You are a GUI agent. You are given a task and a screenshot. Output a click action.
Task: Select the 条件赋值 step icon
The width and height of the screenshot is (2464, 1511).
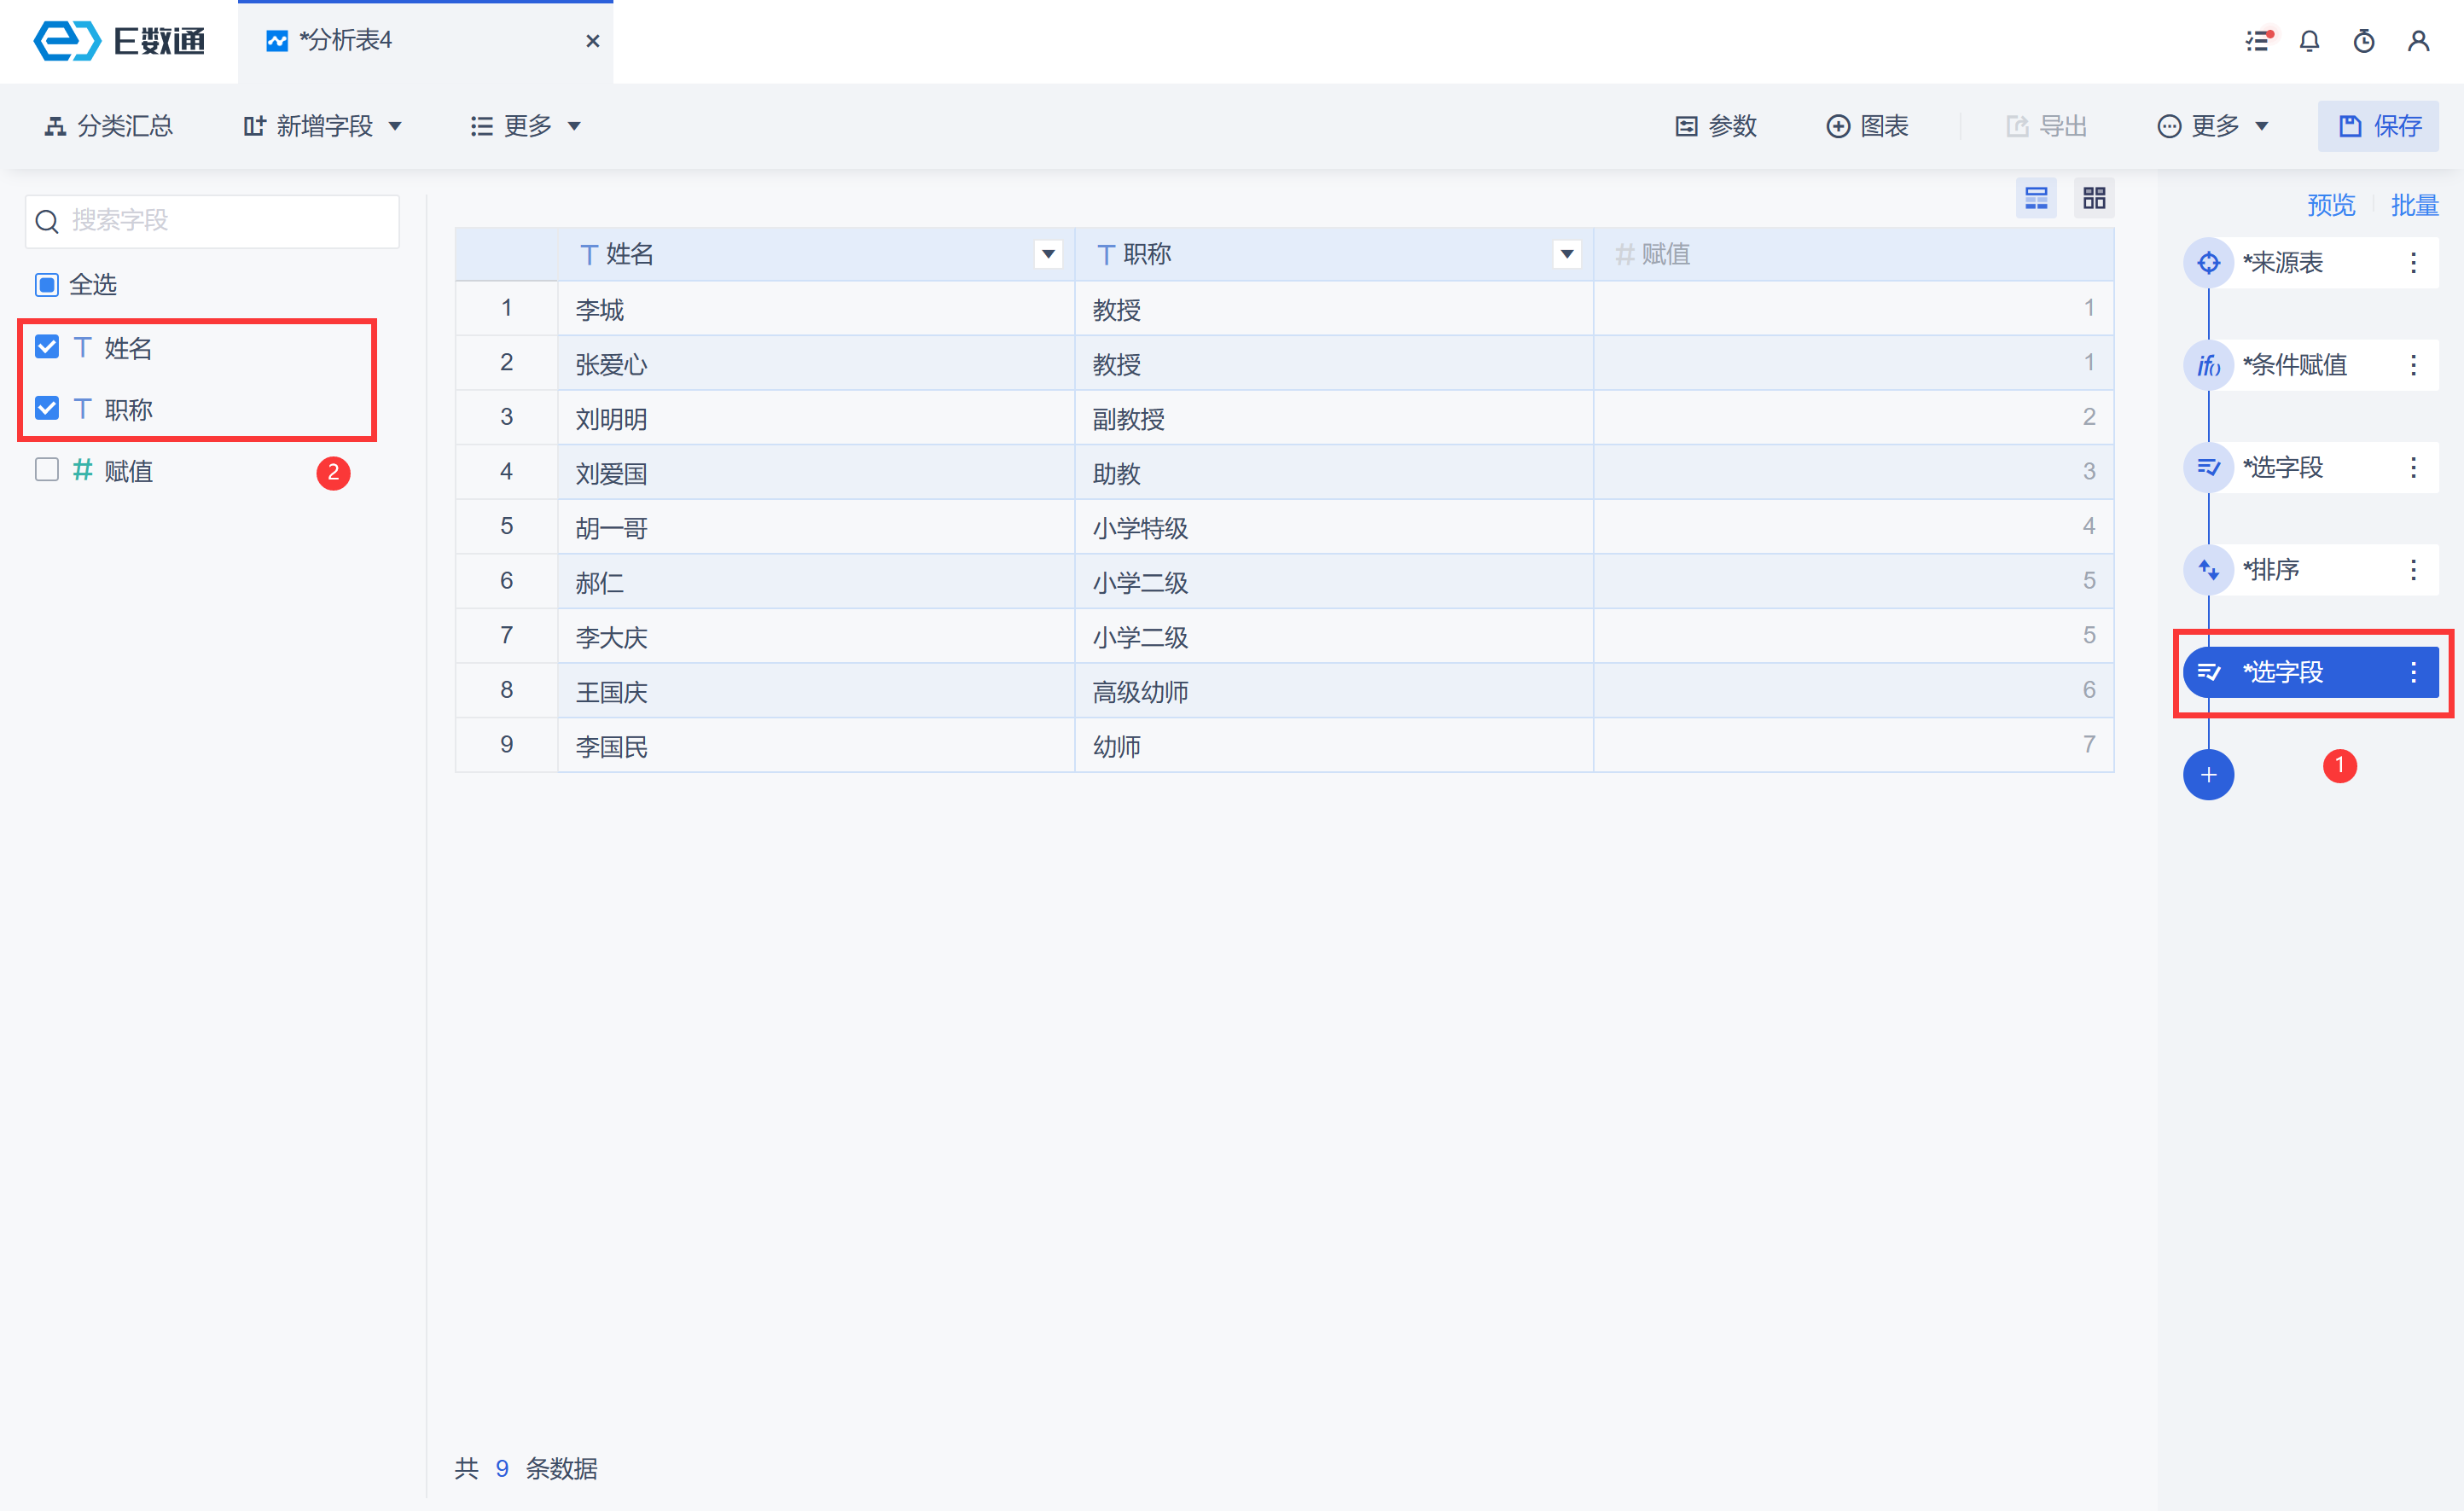[2208, 365]
